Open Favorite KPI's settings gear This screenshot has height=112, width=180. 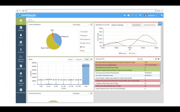pyautogui.click(x=158, y=59)
